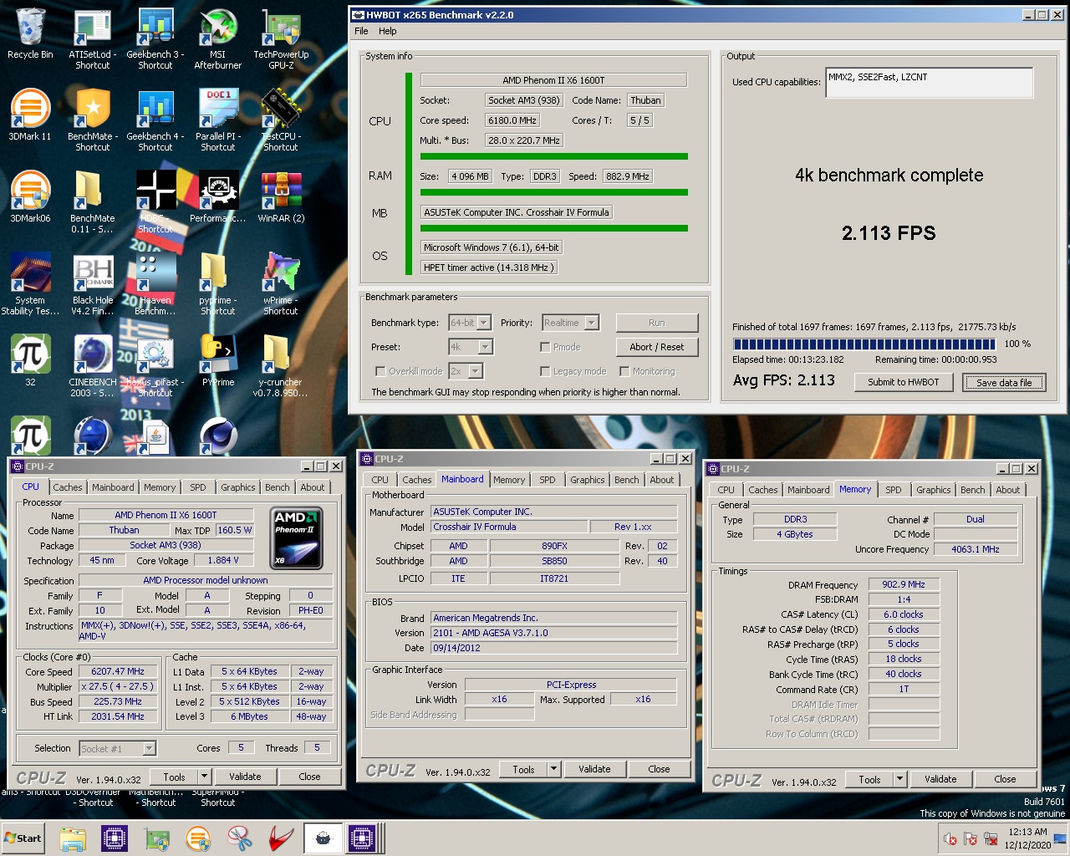The width and height of the screenshot is (1070, 856).
Task: Click the Used CPU capabilities text box
Action: point(929,83)
